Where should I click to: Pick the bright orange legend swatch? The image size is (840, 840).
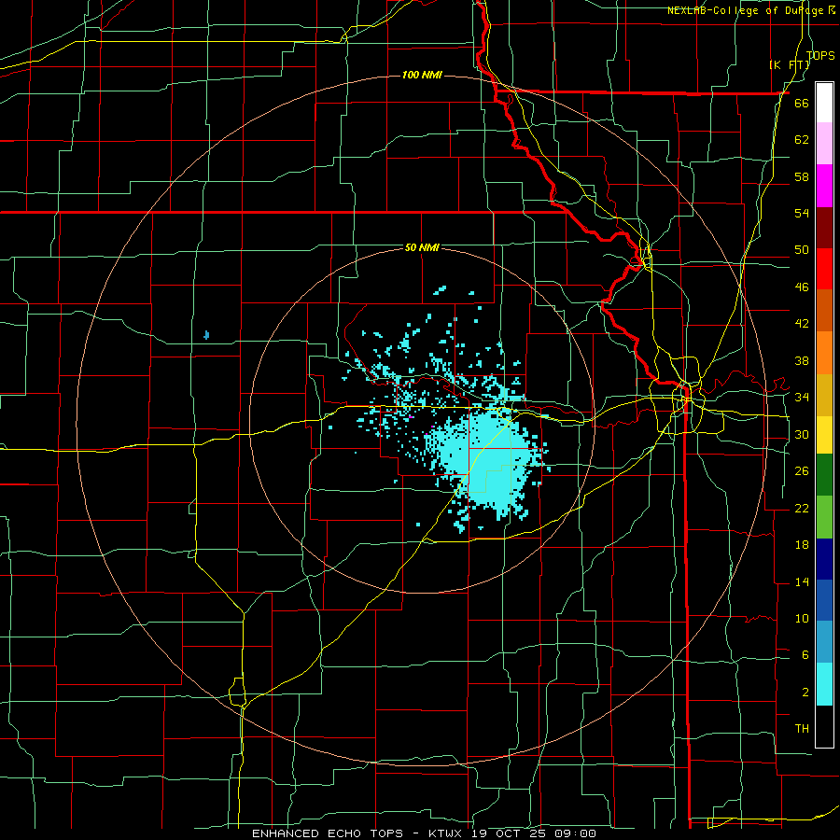[x=824, y=352]
